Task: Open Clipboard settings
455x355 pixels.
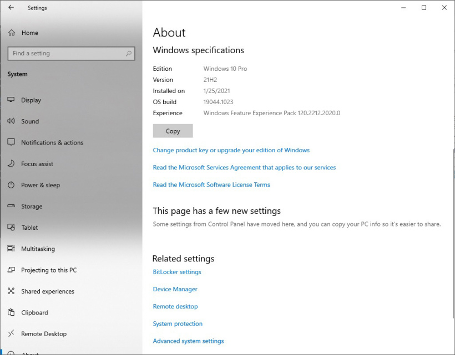Action: pos(35,312)
